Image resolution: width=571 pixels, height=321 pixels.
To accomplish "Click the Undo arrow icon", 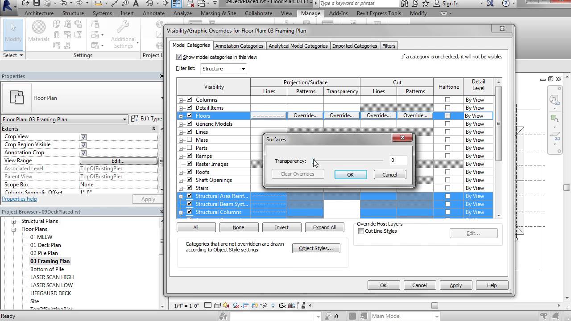I will tap(63, 3).
